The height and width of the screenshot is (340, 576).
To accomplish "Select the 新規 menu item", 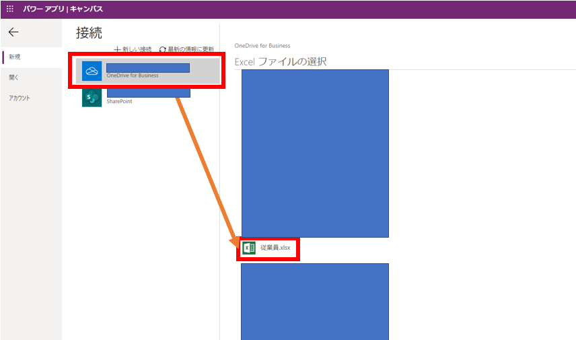I will (x=31, y=57).
